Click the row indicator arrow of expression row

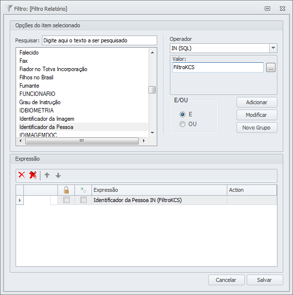point(20,200)
